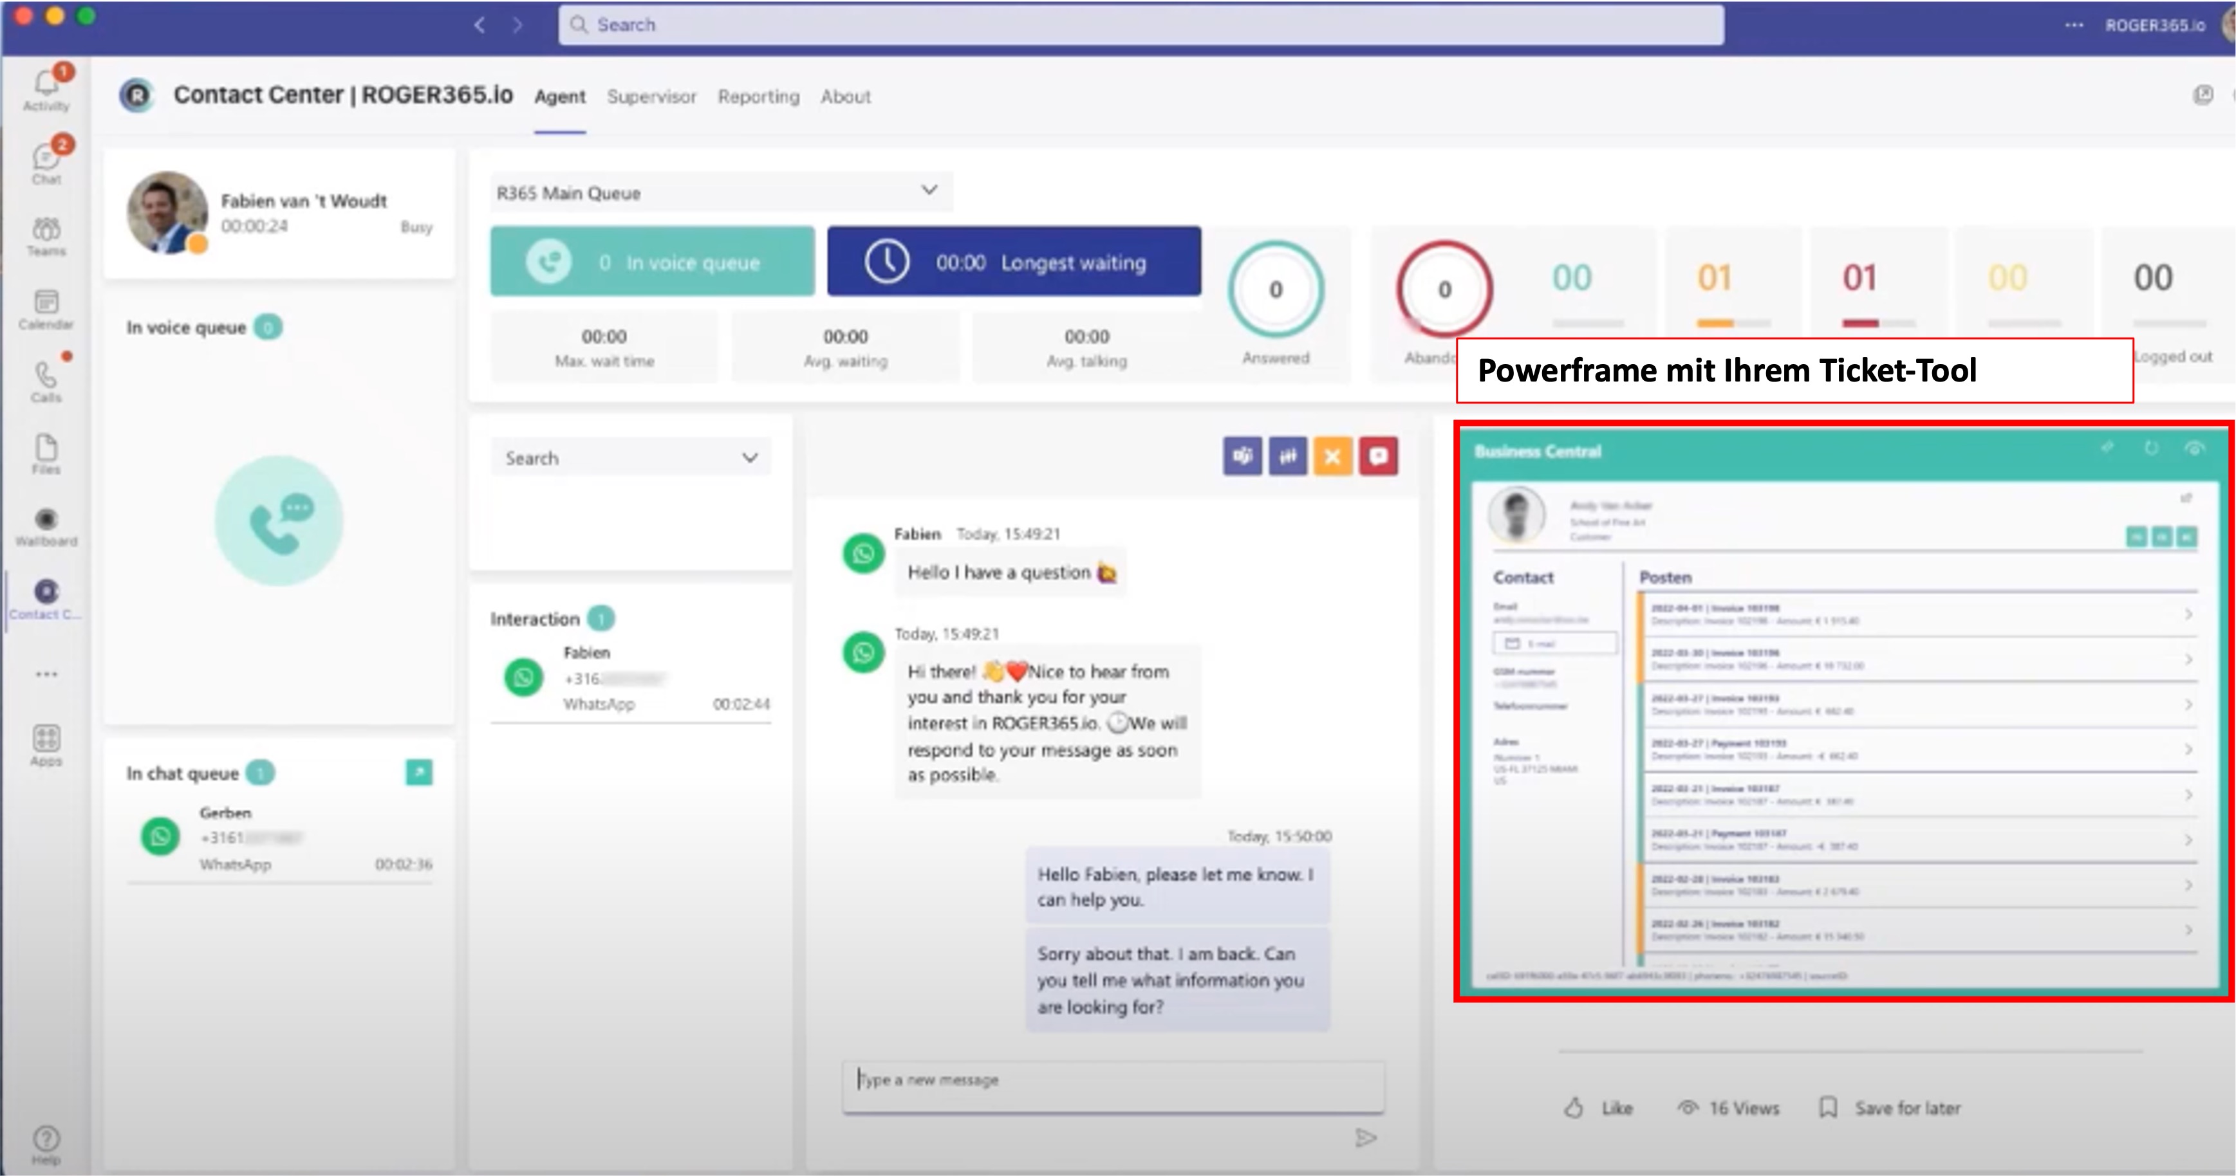Viewport: 2236px width, 1176px height.
Task: Expand the 2022-03-27 invoice entry chevron
Action: click(x=2188, y=704)
